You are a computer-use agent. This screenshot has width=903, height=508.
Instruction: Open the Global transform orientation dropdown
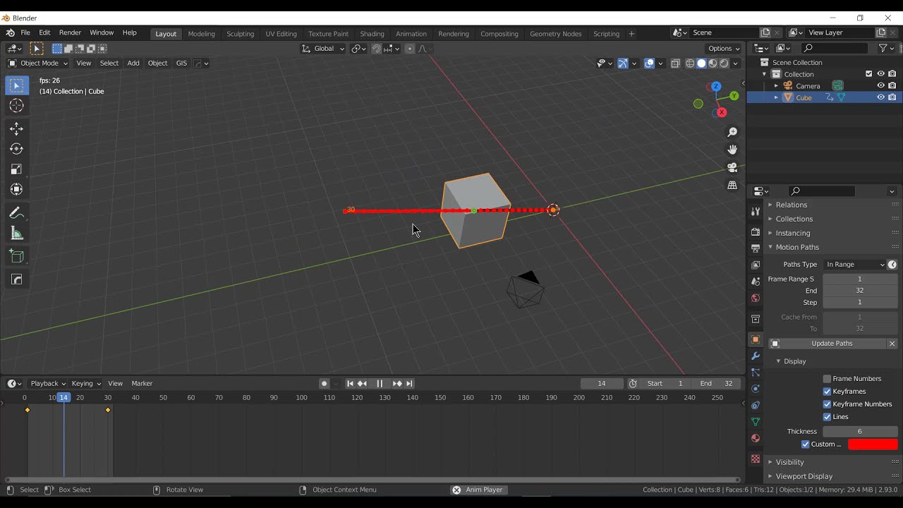tap(323, 49)
